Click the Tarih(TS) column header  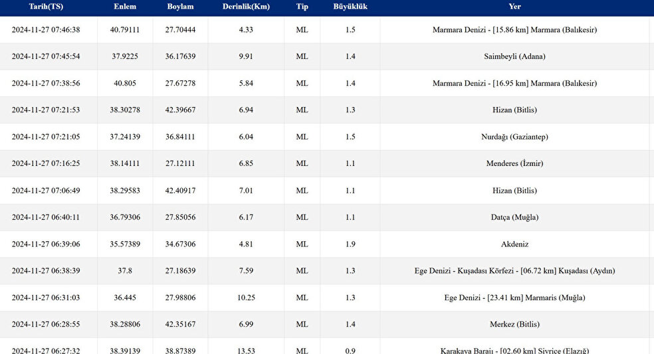(x=46, y=7)
